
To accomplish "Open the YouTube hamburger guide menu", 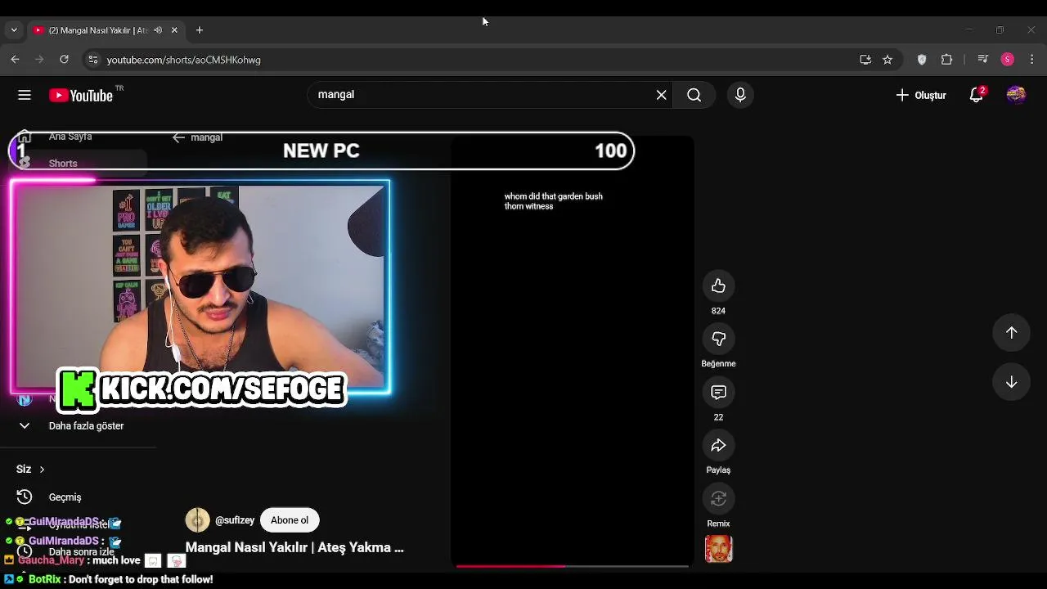I will tap(25, 95).
